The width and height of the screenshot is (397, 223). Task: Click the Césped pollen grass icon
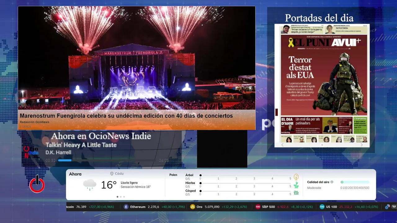(296, 193)
